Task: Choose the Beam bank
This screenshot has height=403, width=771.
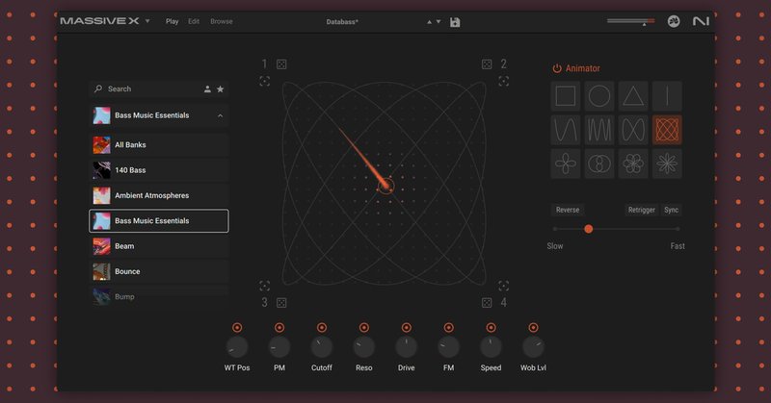Action: click(x=159, y=246)
